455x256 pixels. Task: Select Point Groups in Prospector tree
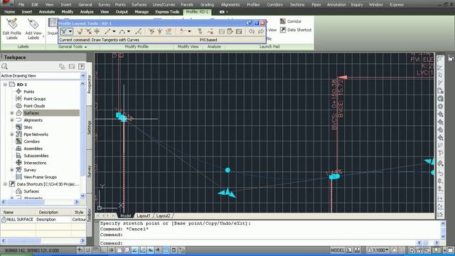coord(35,99)
